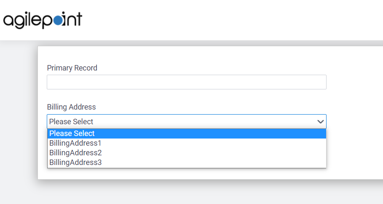
Task: Click the Billing Address label
Action: pyautogui.click(x=71, y=107)
